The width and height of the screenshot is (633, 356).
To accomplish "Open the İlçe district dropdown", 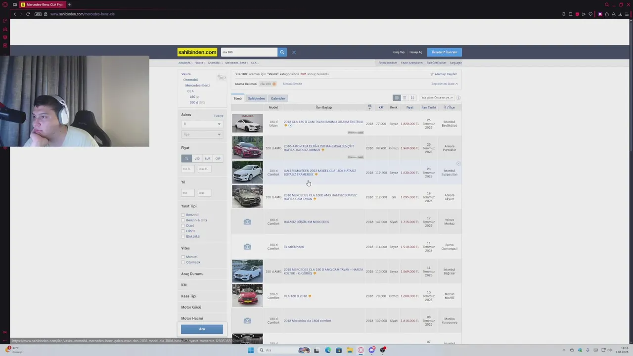I will point(202,134).
